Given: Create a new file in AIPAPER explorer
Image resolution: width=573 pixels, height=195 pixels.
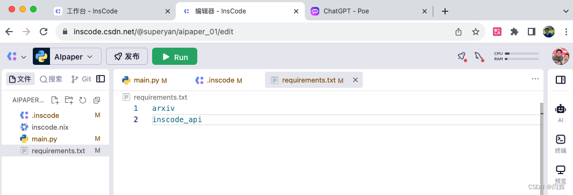Looking at the screenshot, I should pyautogui.click(x=55, y=100).
